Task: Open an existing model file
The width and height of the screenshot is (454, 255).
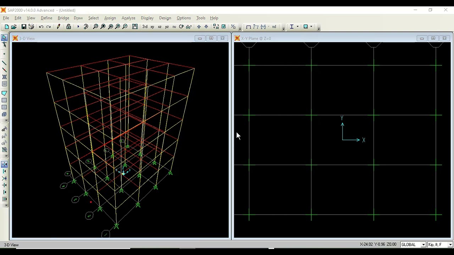Action: [14, 27]
